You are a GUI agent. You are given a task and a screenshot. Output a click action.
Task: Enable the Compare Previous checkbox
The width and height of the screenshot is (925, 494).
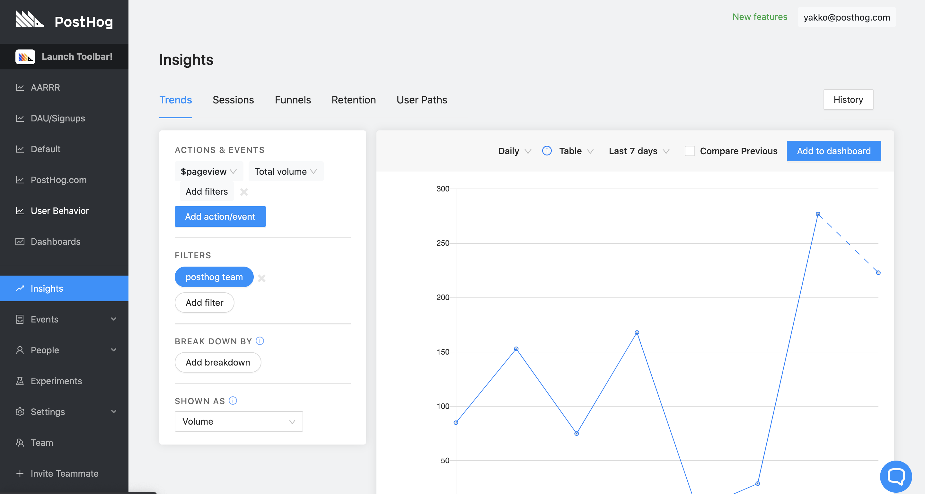click(x=690, y=151)
